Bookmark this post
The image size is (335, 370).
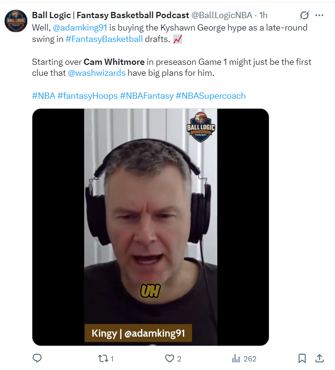[x=302, y=359]
